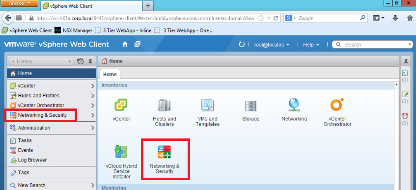
Task: Open the orange Firefox menu button
Action: (19, 3)
